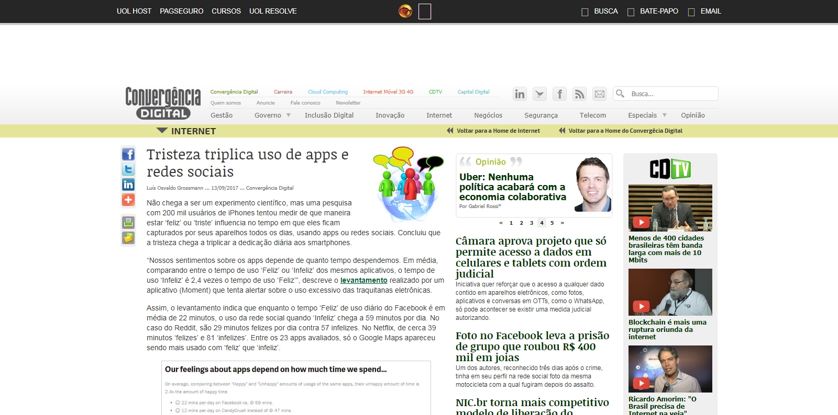Viewport: 838px width, 415px height.
Task: Open the Gestão menu
Action: click(x=222, y=116)
